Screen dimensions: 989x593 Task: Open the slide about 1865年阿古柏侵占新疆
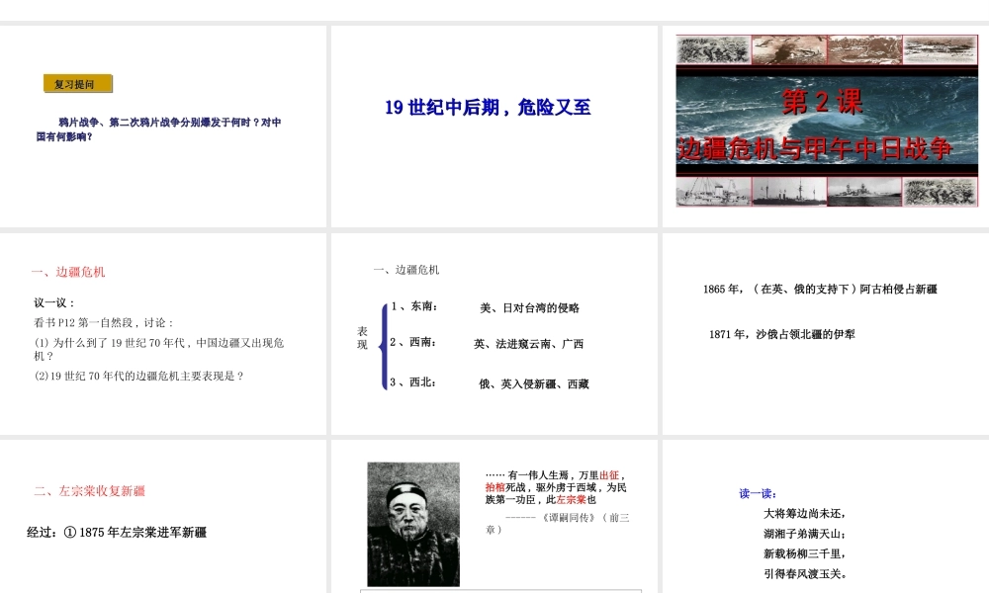[826, 334]
